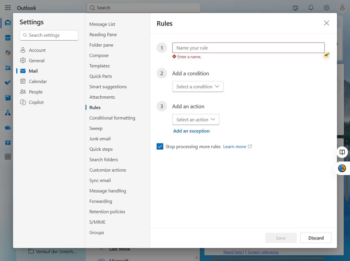Image resolution: width=350 pixels, height=261 pixels.
Task: Select the Verlauf der Unterh... folder
Action: (52, 251)
